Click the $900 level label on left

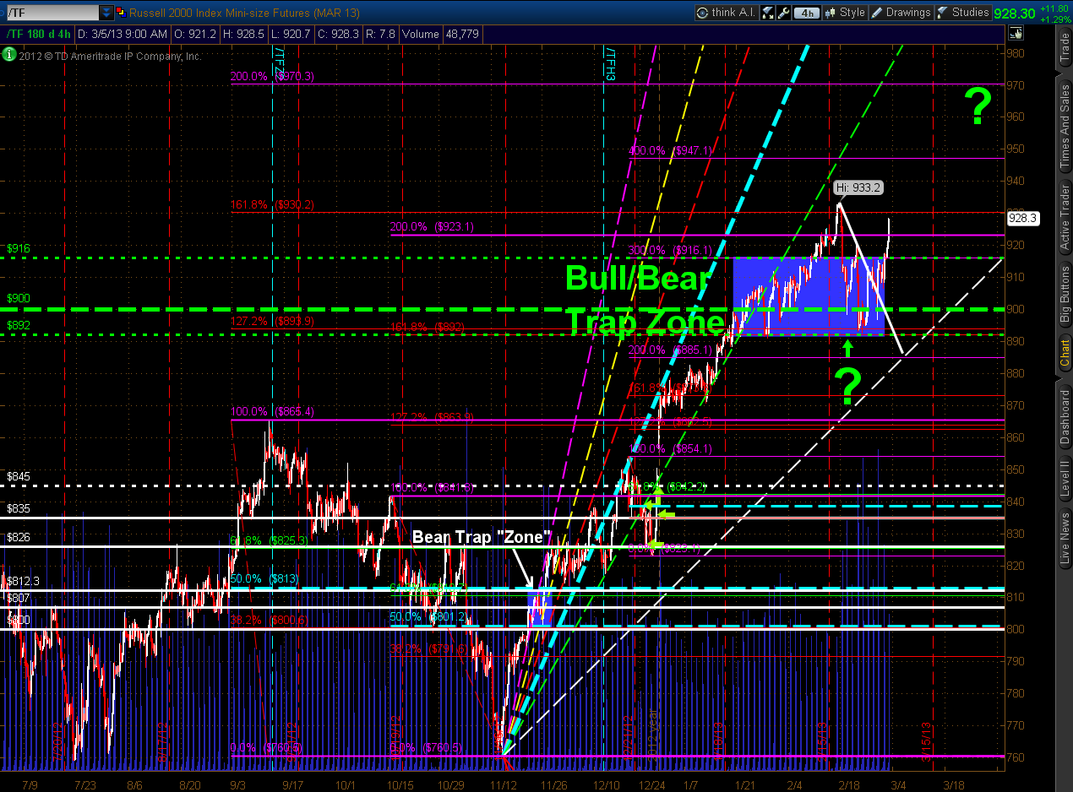click(x=19, y=298)
